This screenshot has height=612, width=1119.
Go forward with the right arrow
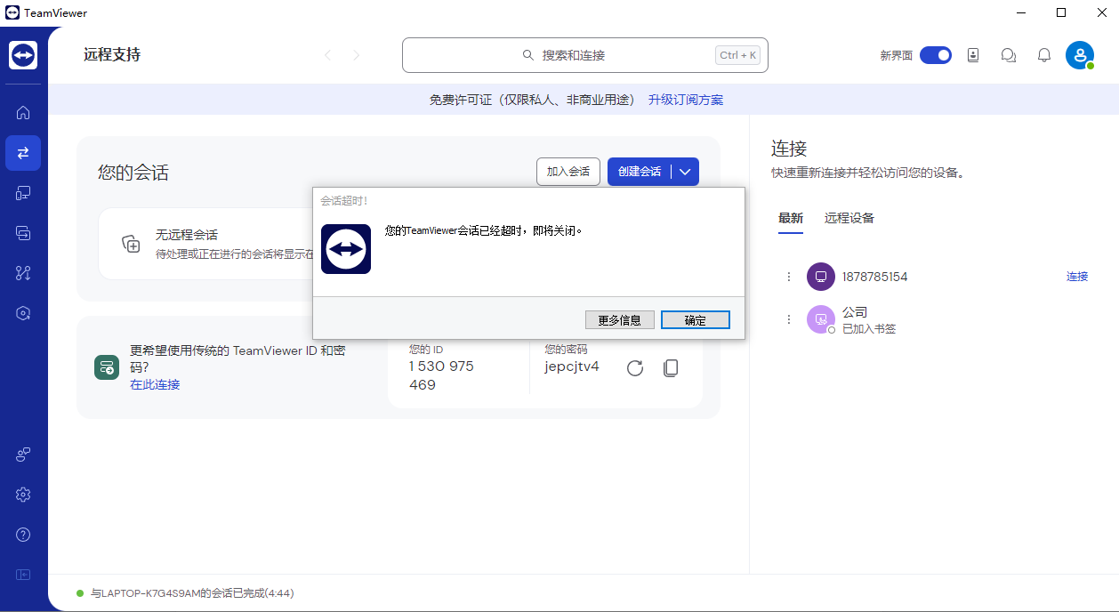pos(357,55)
